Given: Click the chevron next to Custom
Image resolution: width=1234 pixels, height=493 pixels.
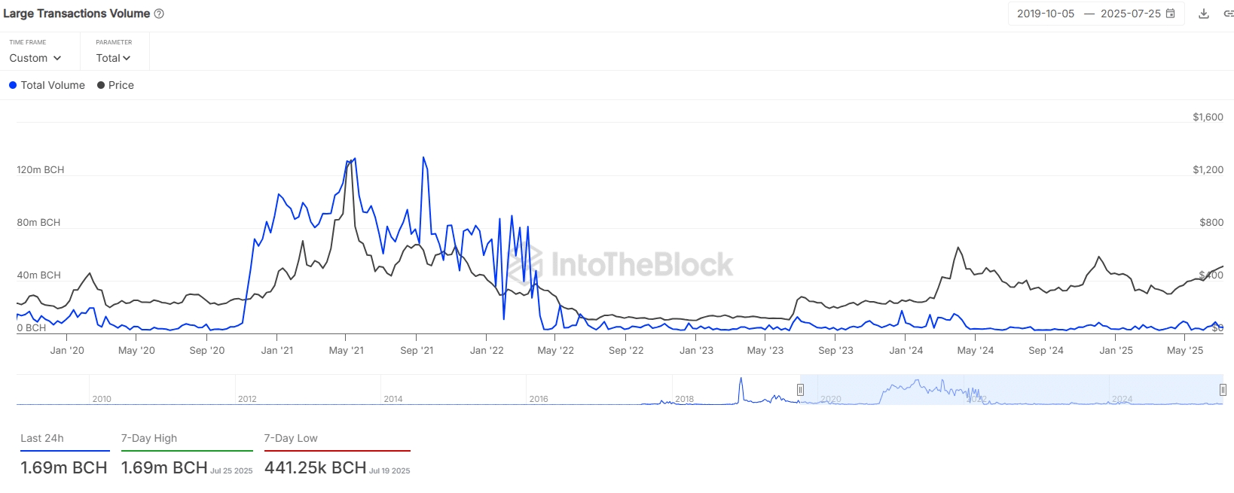Looking at the screenshot, I should (57, 58).
